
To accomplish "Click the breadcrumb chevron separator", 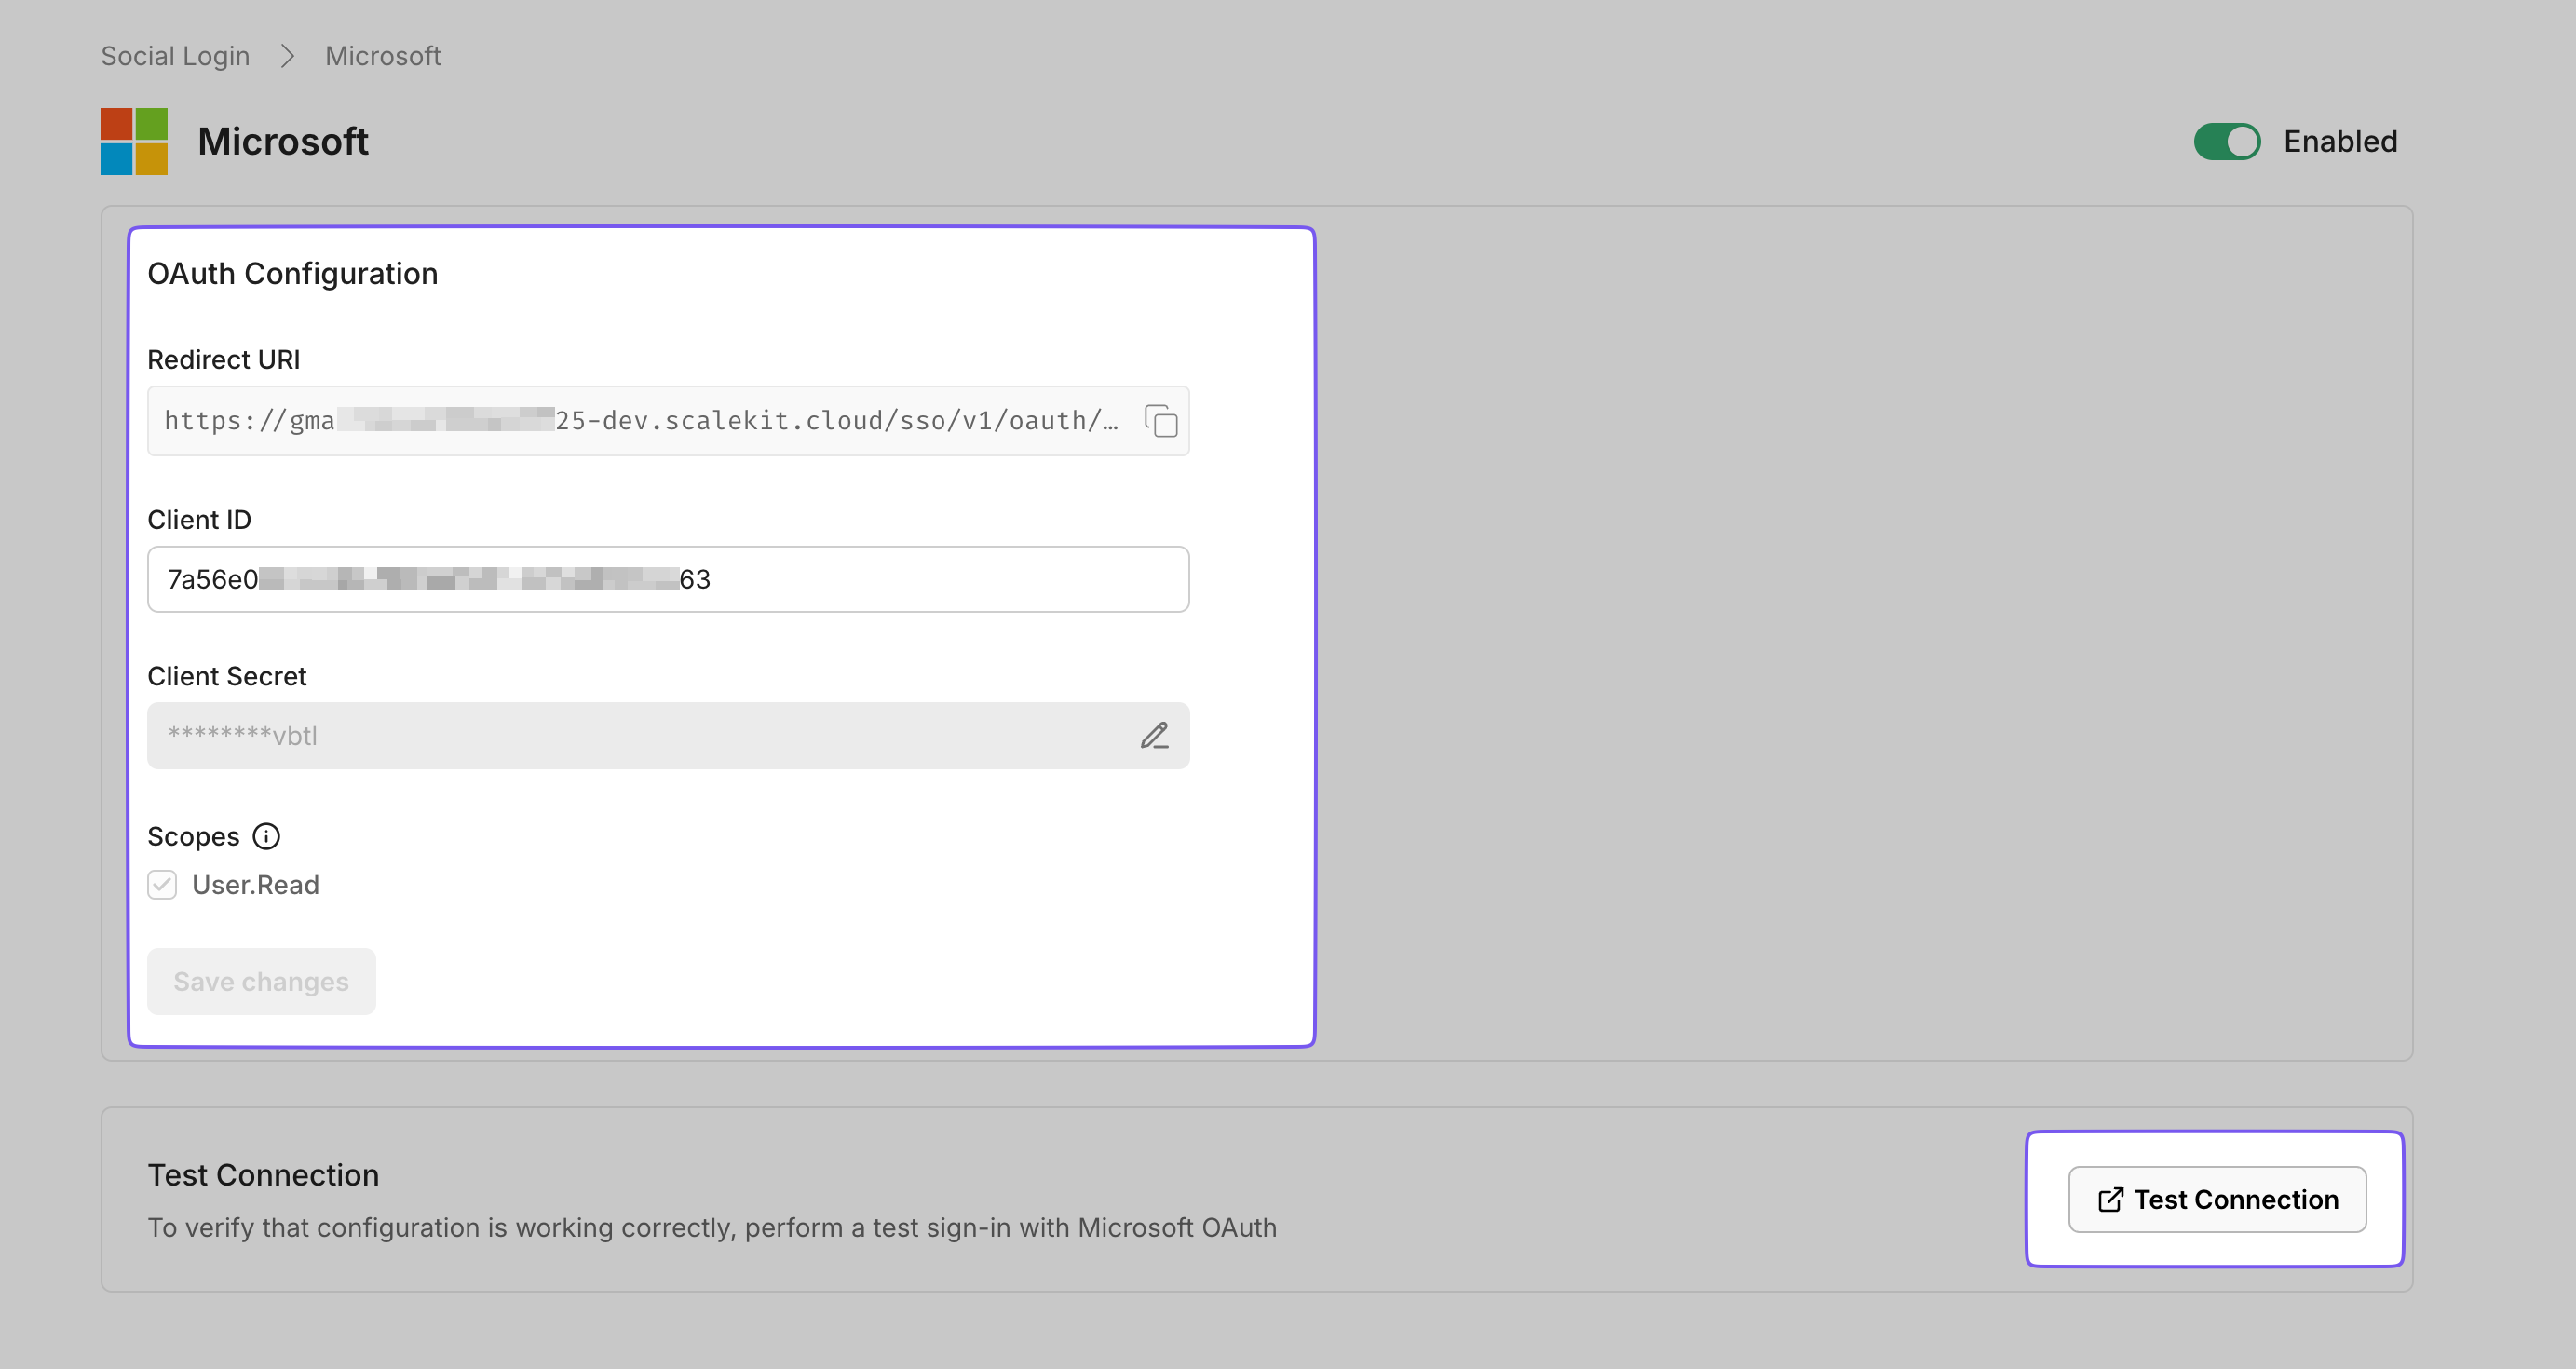I will (x=286, y=56).
